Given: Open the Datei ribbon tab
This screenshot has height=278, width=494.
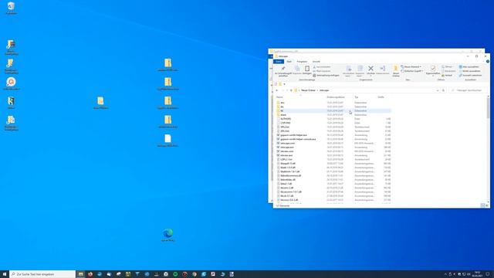Looking at the screenshot, I should pyautogui.click(x=279, y=62).
